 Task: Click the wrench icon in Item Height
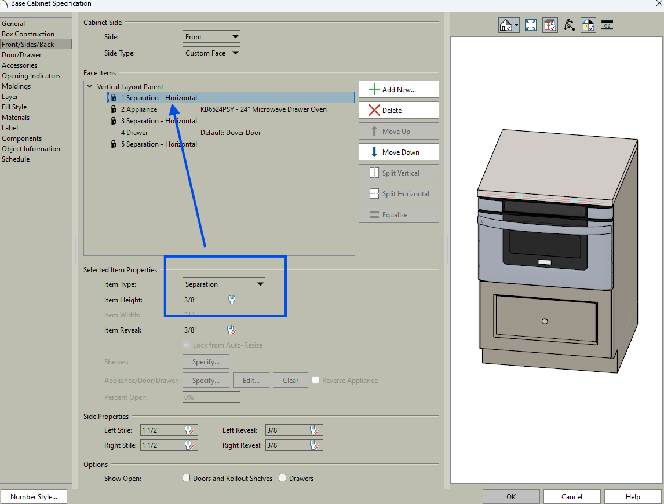point(232,300)
